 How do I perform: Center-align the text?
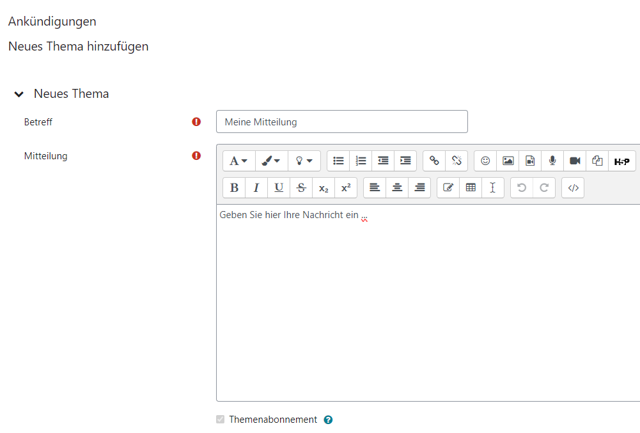[397, 187]
